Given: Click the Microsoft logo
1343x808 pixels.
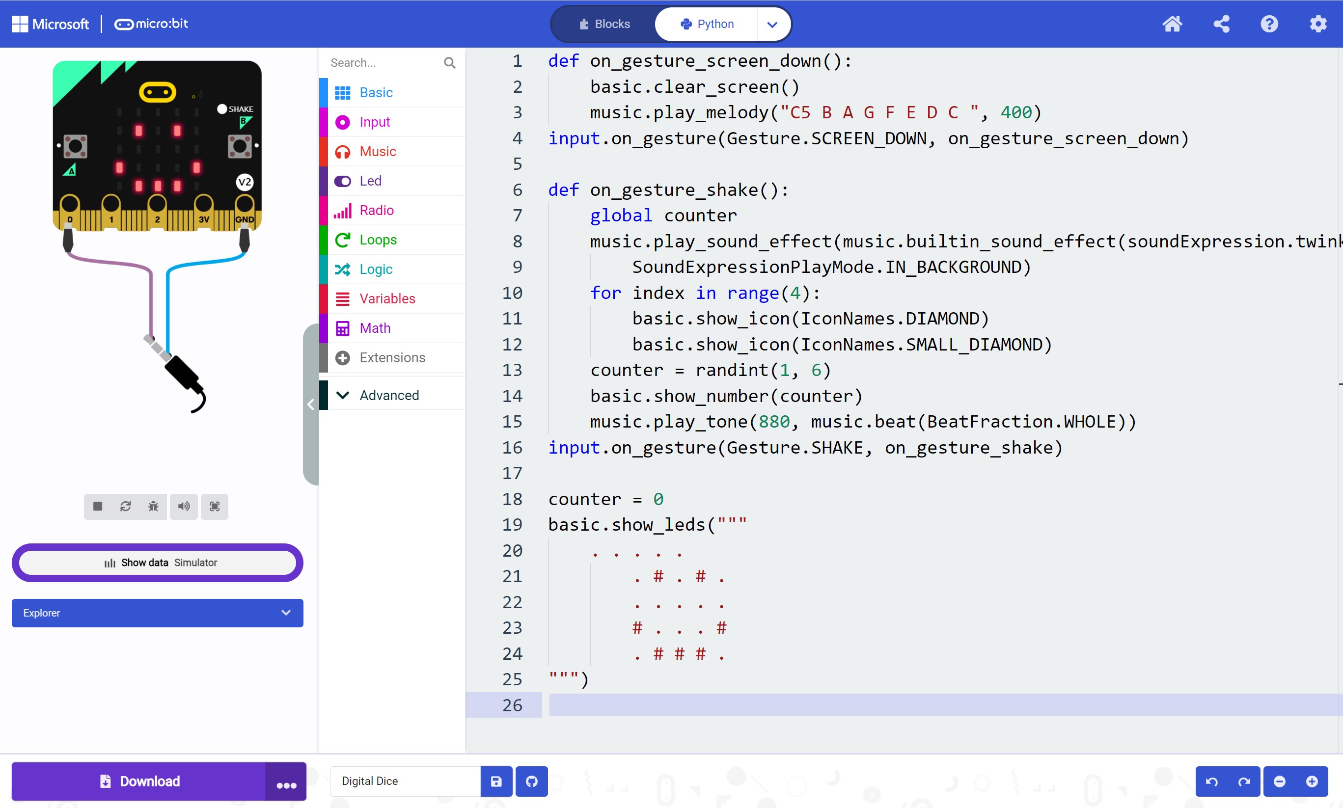Looking at the screenshot, I should point(50,24).
